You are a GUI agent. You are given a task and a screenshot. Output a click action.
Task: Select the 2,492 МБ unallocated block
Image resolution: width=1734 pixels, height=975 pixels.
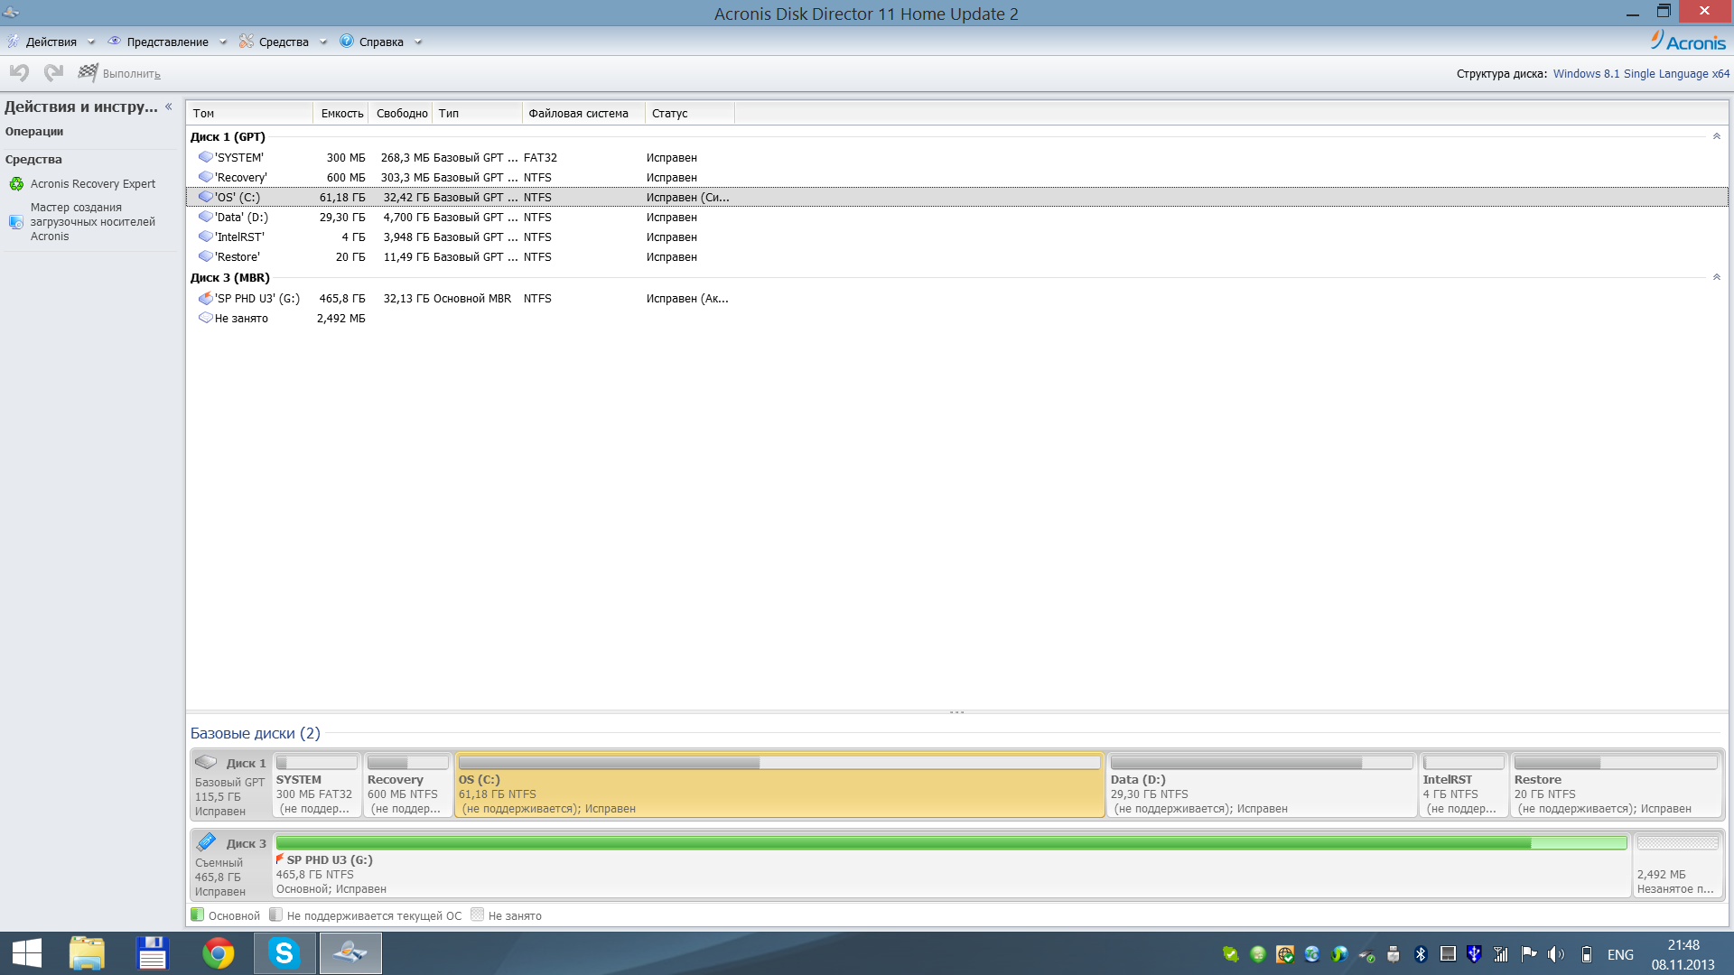[1678, 866]
